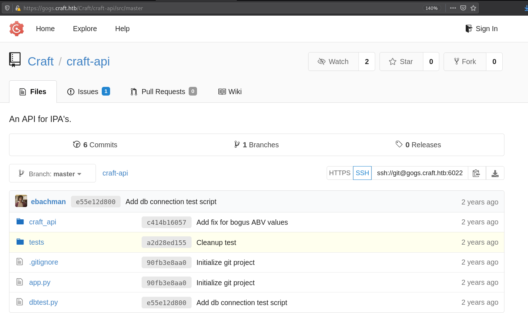
Task: Open the Pull Requests tab
Action: 163,92
